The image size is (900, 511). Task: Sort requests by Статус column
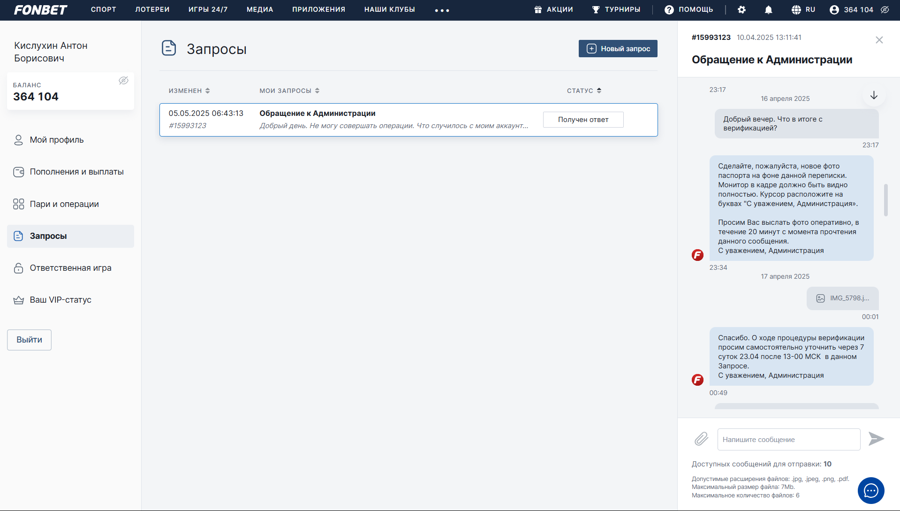pyautogui.click(x=584, y=91)
